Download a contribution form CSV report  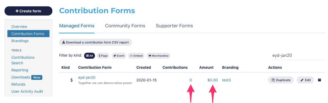coord(95,42)
